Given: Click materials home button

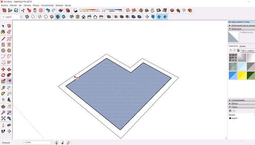Looking at the screenshot, I should pyautogui.click(x=238, y=50).
